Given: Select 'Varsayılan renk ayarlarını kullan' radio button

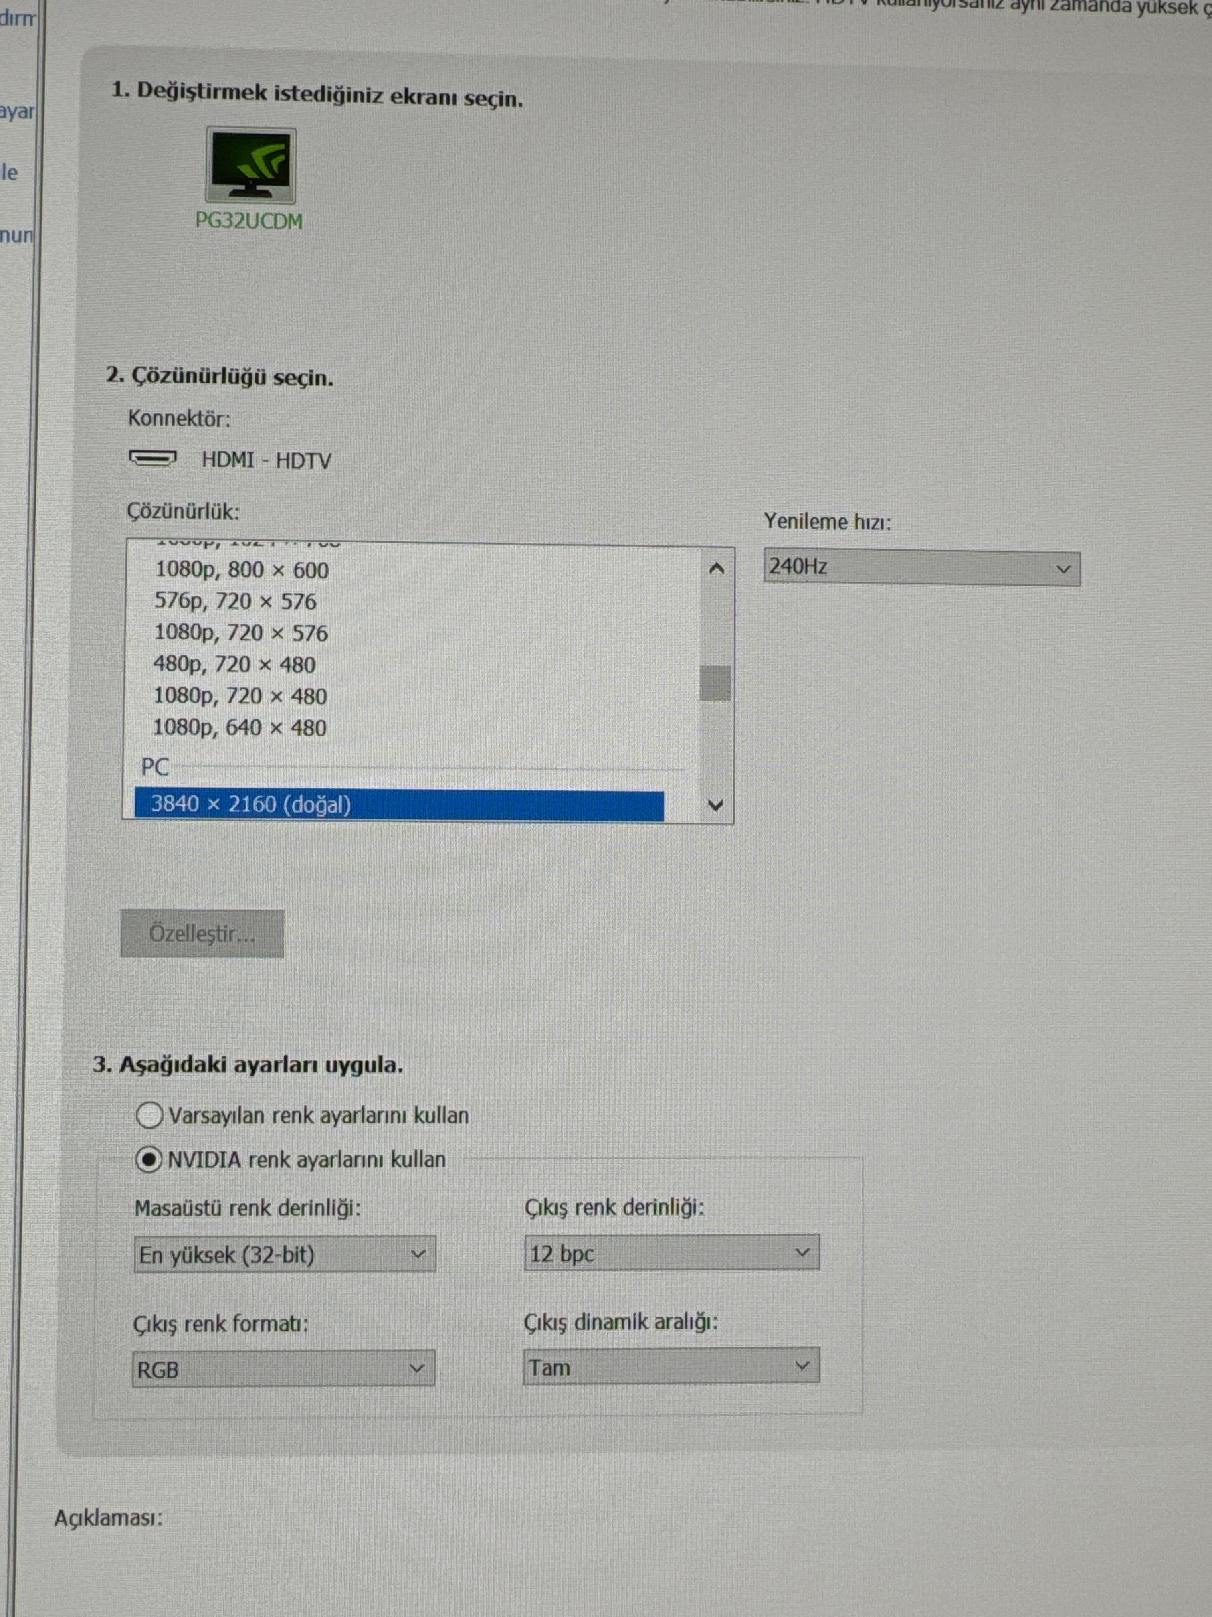Looking at the screenshot, I should (x=150, y=1116).
